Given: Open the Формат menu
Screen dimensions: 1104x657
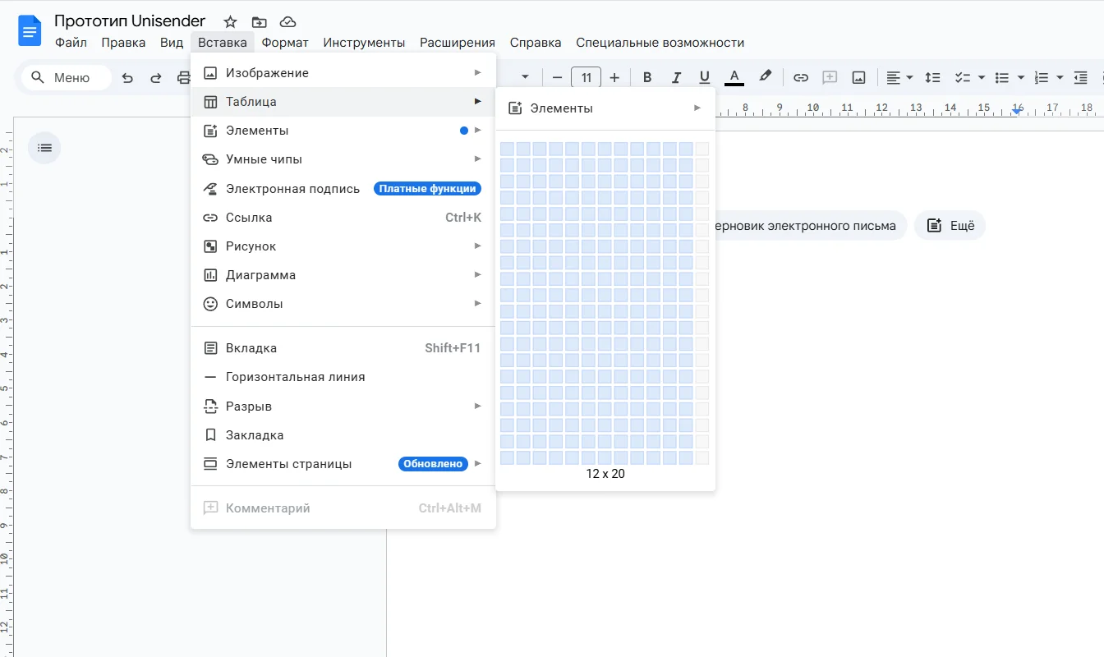Looking at the screenshot, I should 285,43.
